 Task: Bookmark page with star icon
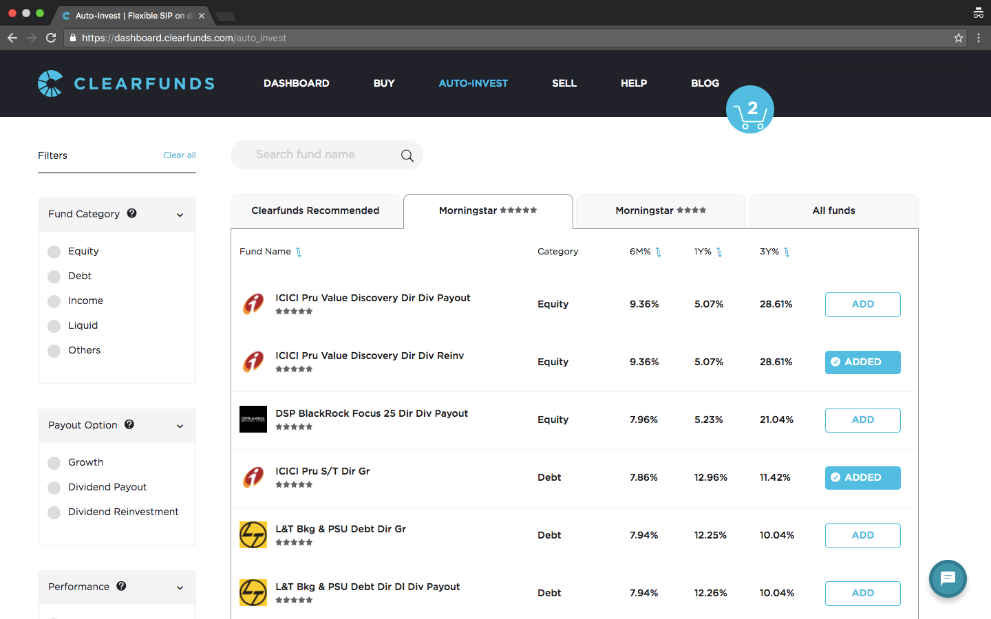(959, 38)
